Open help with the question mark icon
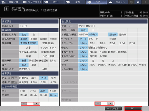 point(145,2)
